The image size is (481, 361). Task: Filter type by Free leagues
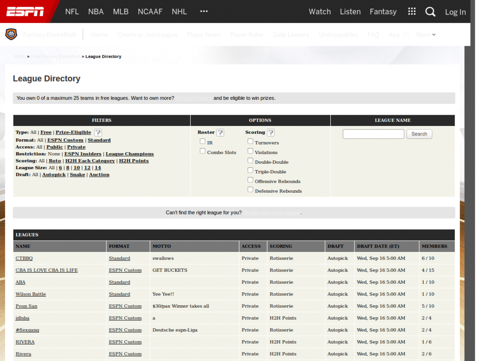point(46,132)
